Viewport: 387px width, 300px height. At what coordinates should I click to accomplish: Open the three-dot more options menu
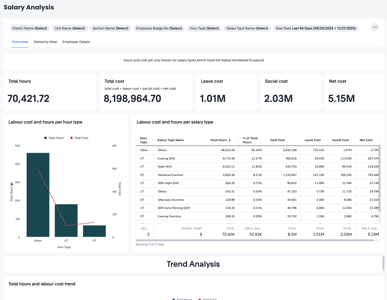[375, 27]
